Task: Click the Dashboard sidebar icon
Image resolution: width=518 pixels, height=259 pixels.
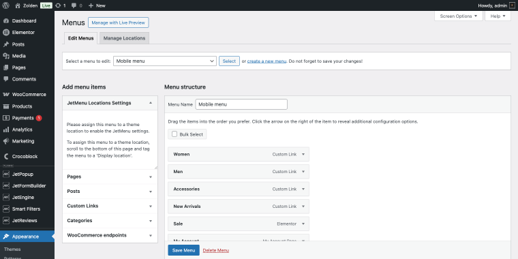Action: pos(6,21)
